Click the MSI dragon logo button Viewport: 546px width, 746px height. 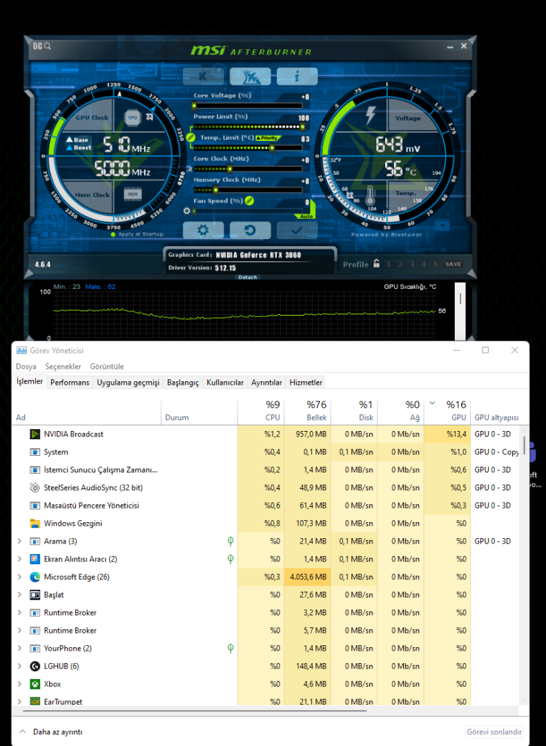(250, 76)
